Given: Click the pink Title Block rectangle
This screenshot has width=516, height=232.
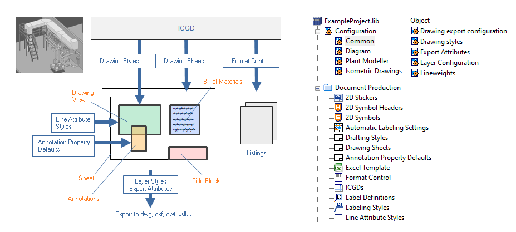Looking at the screenshot, I should pos(188,153).
